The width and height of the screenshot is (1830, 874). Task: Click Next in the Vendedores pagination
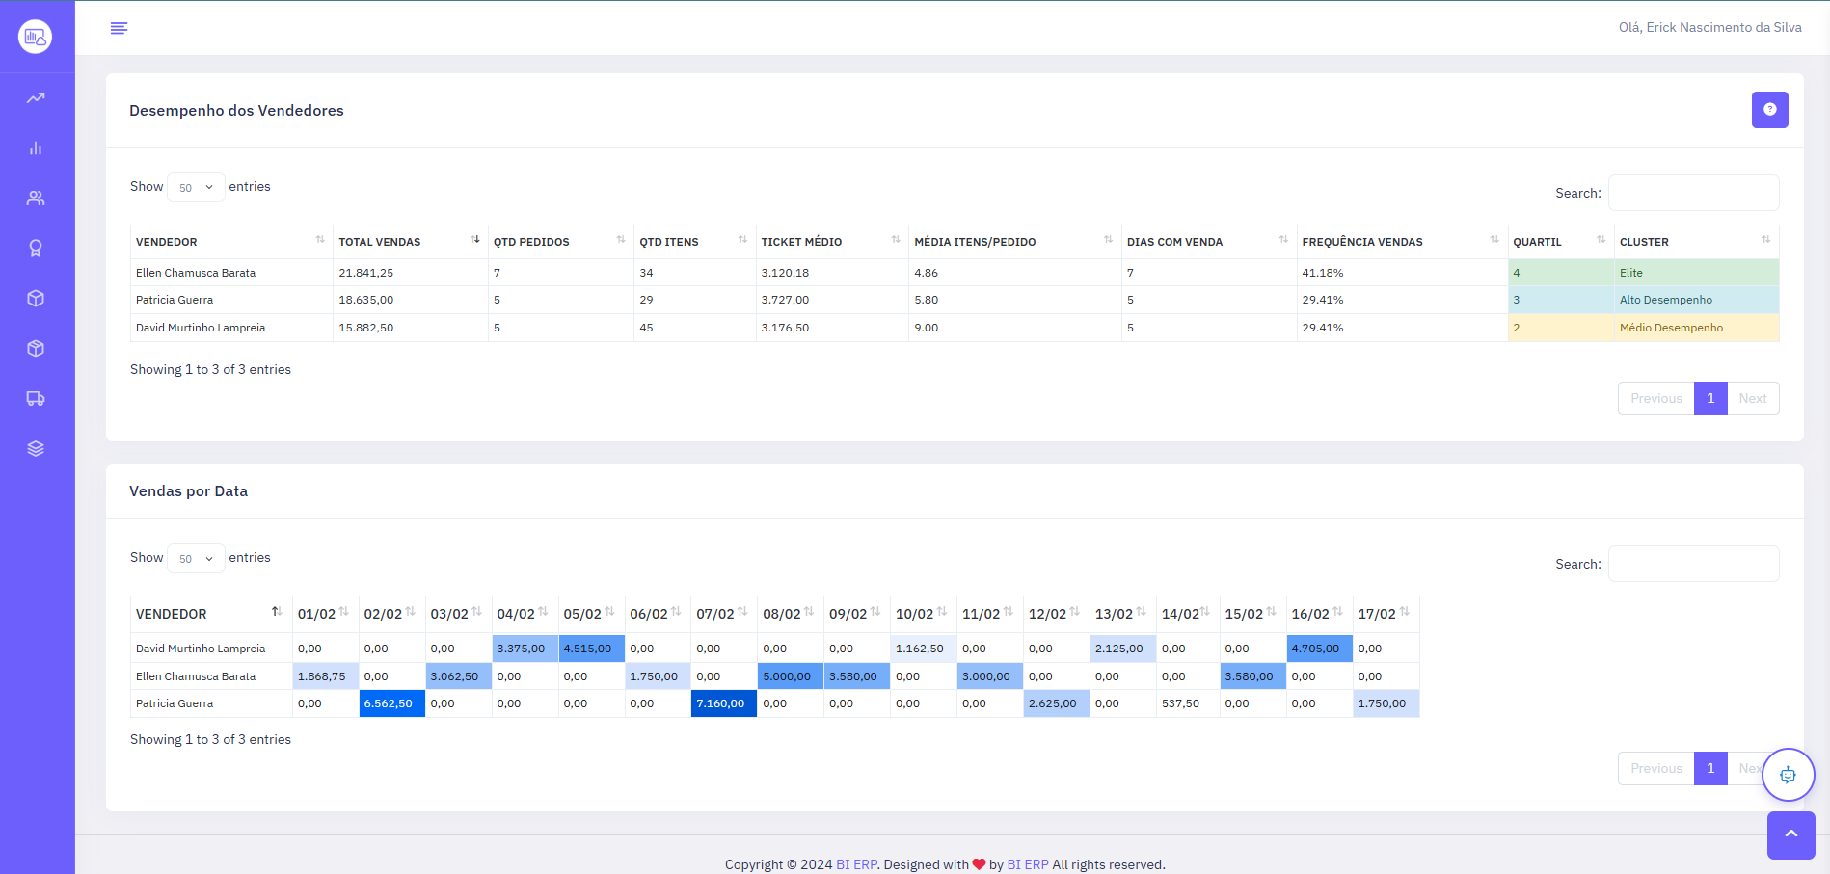1752,398
